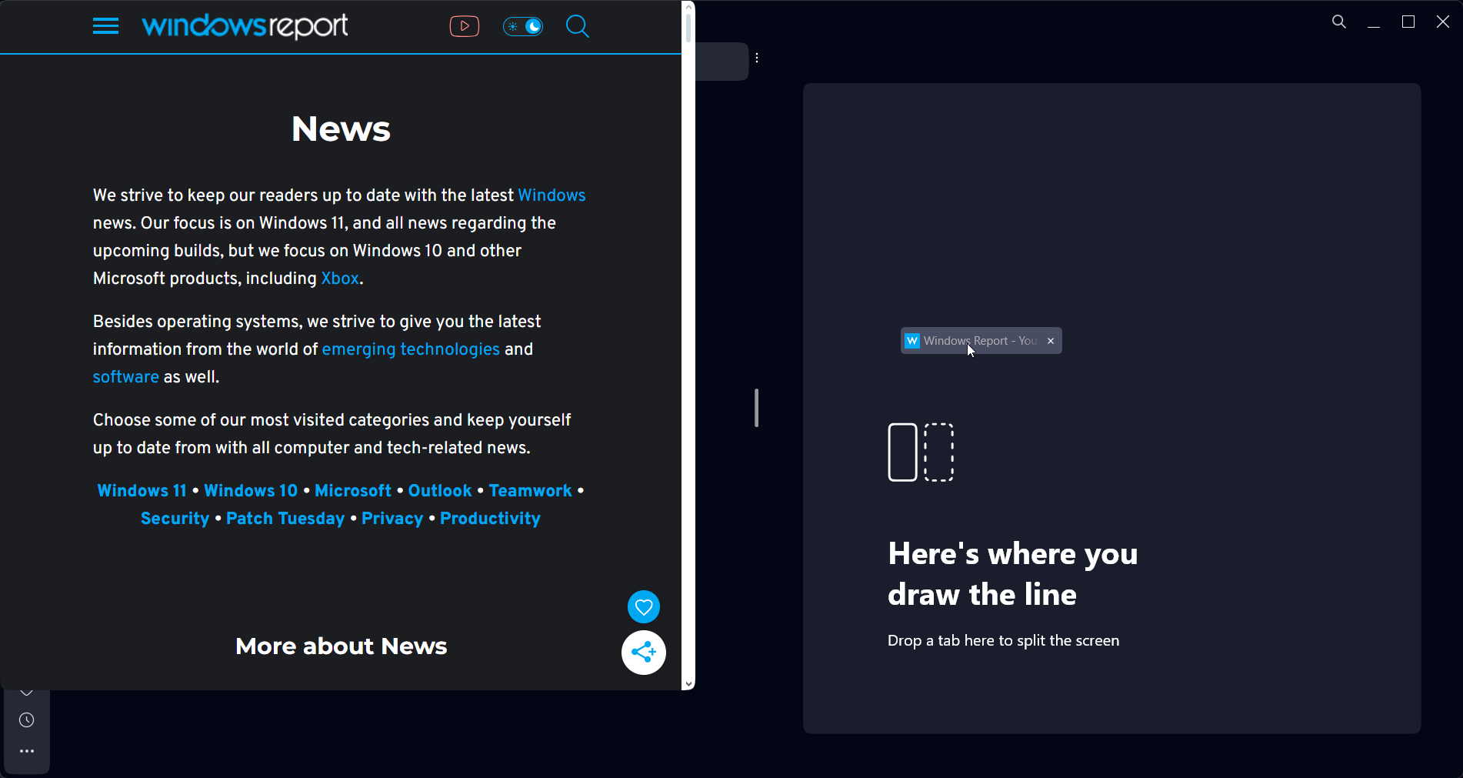Screen dimensions: 1463x778
Task: Open sidebar more options ellipsis
Action: tap(27, 751)
